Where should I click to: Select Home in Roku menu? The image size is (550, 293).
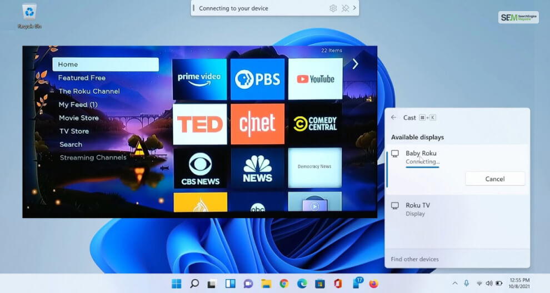pos(106,64)
